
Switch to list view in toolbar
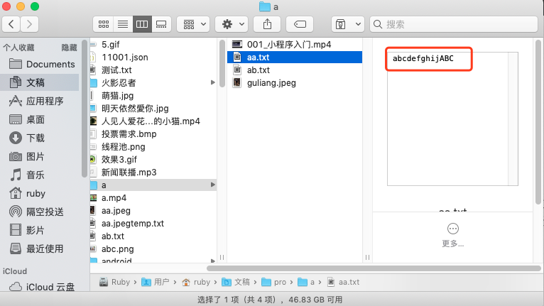pyautogui.click(x=123, y=24)
